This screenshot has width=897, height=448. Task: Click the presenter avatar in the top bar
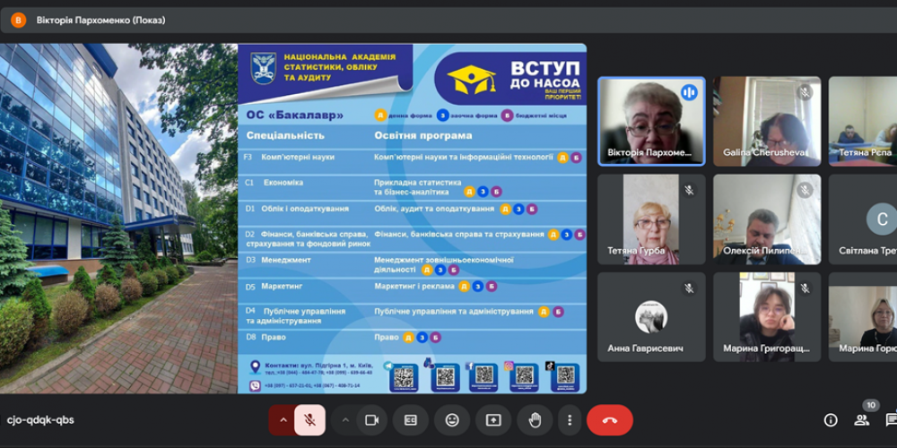tap(19, 20)
